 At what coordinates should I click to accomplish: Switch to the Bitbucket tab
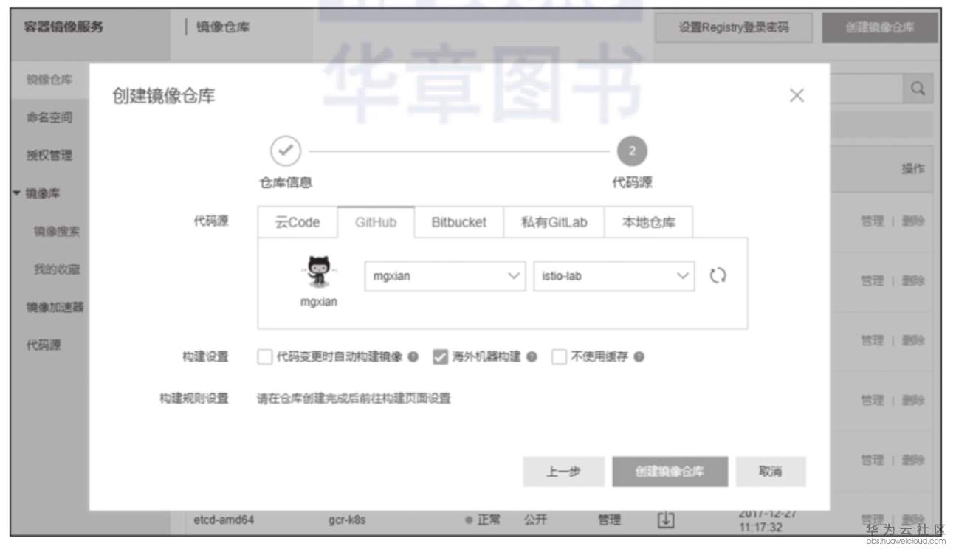point(458,222)
